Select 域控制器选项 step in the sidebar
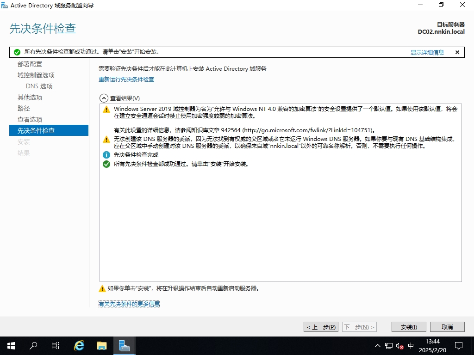 click(x=36, y=75)
